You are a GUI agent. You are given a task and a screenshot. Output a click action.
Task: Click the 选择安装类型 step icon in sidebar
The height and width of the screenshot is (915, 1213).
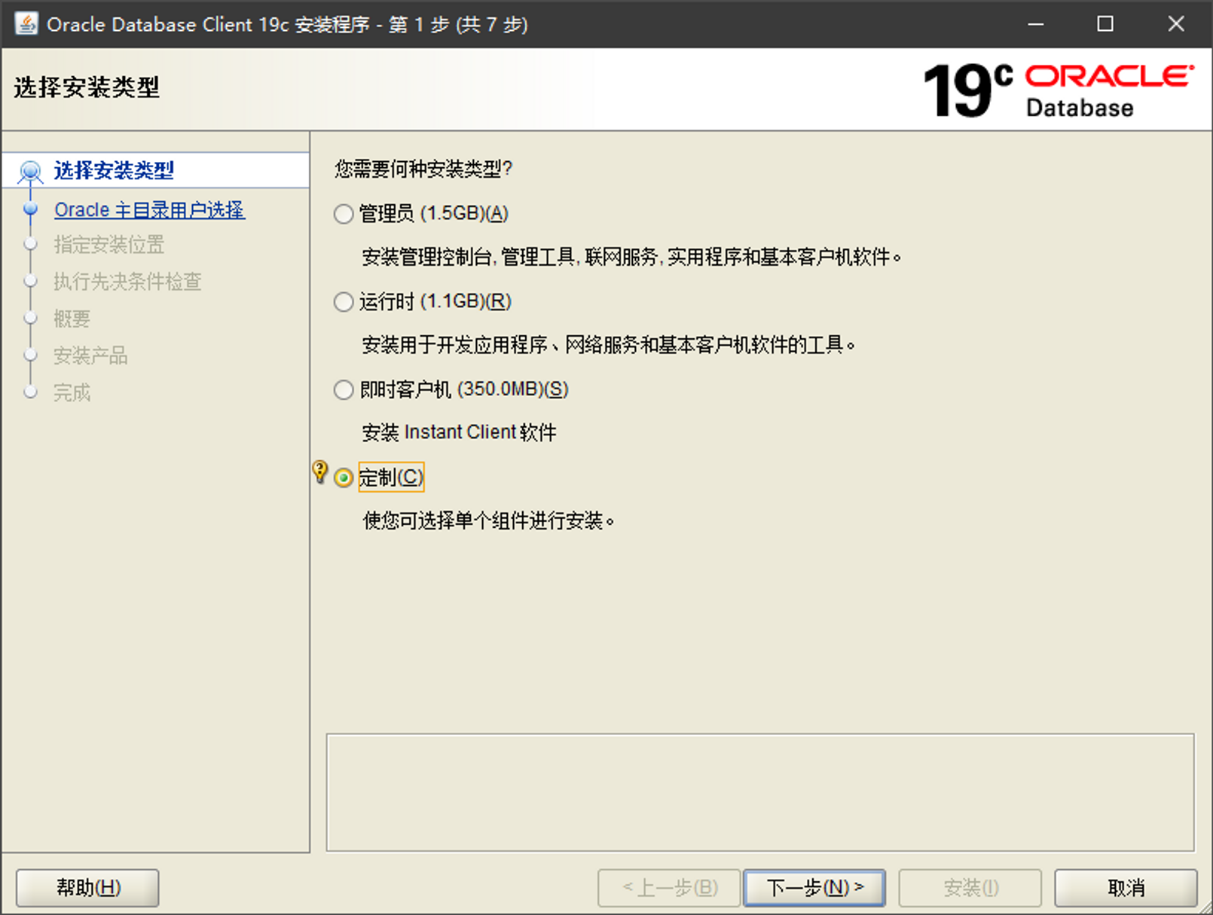click(x=30, y=172)
